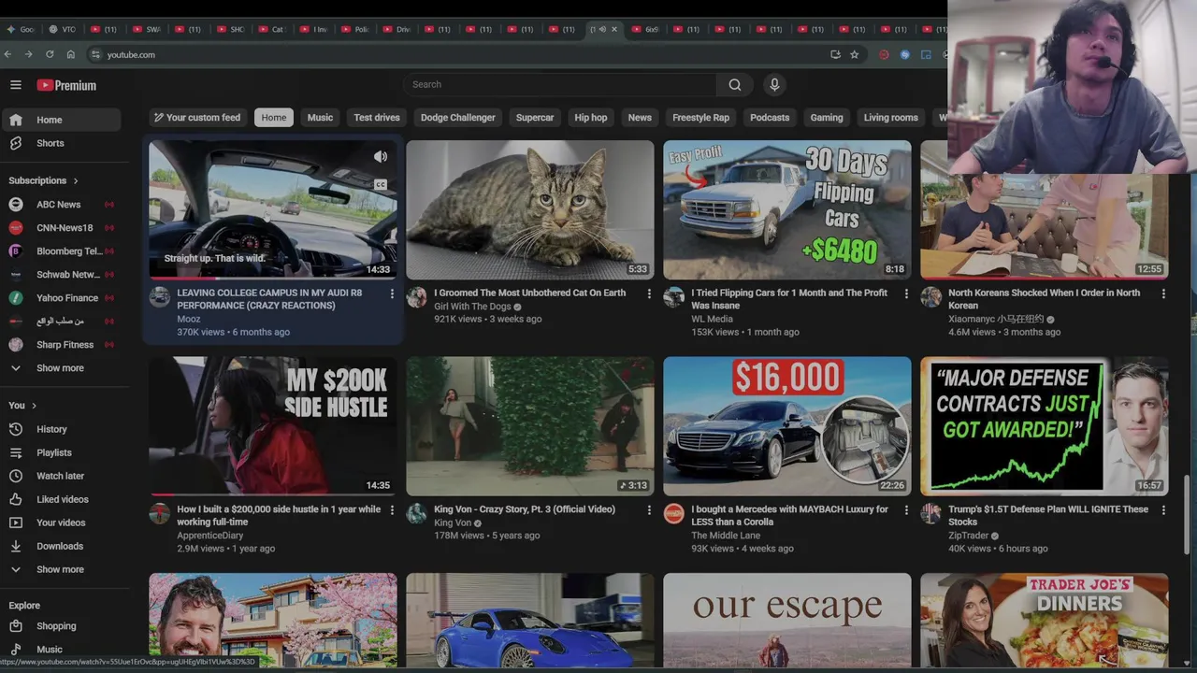
Task: Open the ABC News subscription
Action: (x=62, y=205)
